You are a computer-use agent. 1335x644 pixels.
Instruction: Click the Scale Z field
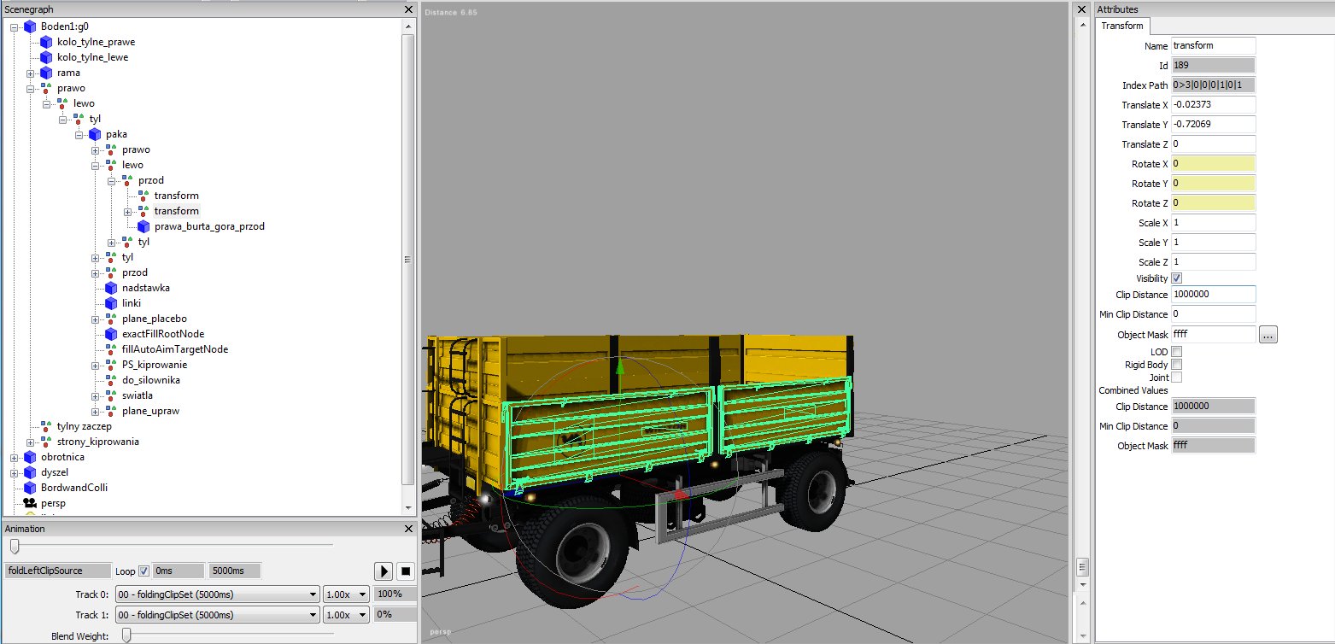pos(1213,262)
